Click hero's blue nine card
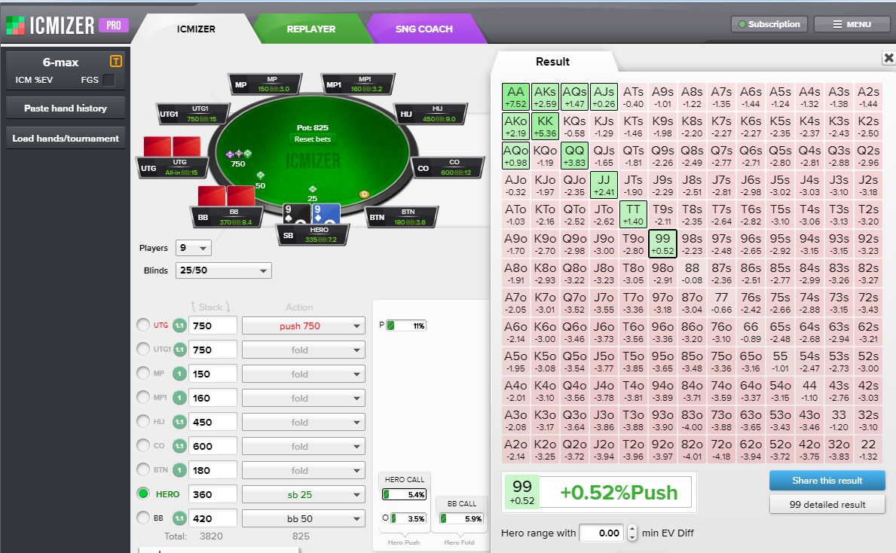 pos(326,214)
